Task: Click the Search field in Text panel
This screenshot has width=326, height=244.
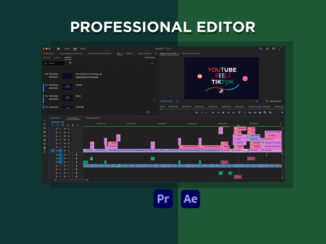Action: [54, 63]
